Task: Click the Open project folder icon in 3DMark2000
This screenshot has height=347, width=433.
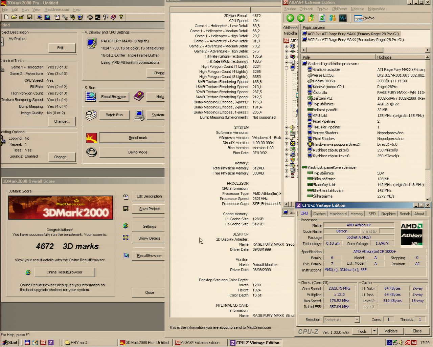Action: pos(14,17)
